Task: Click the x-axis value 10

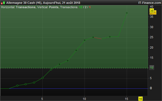Action: coord(84,99)
